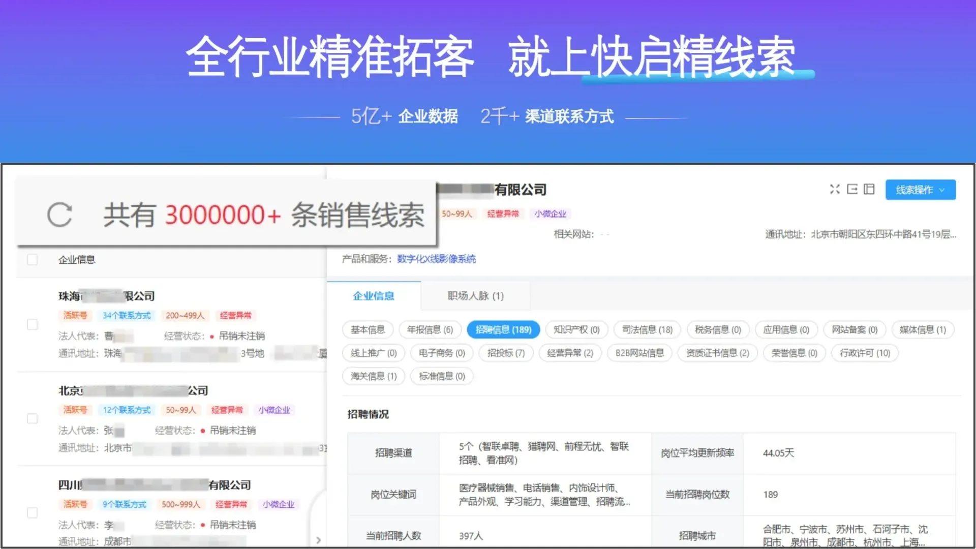This screenshot has height=549, width=976.
Task: Click the 12个联系方式 tag
Action: click(127, 410)
